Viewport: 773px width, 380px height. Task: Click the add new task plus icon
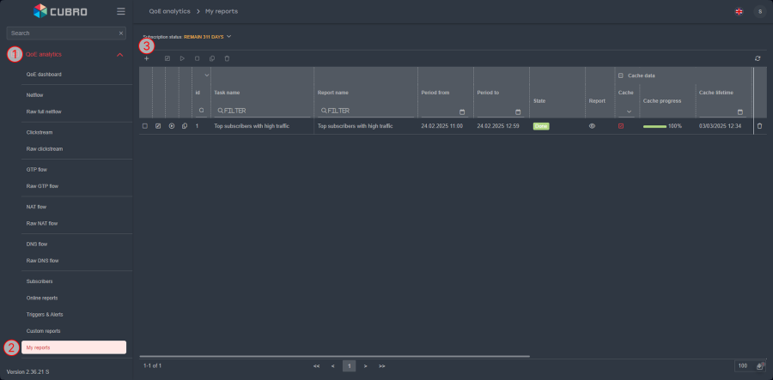coord(146,58)
